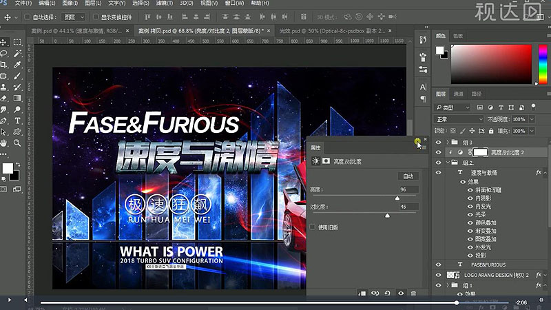Click the video player play button
This screenshot has width=551, height=310.
pos(10,300)
